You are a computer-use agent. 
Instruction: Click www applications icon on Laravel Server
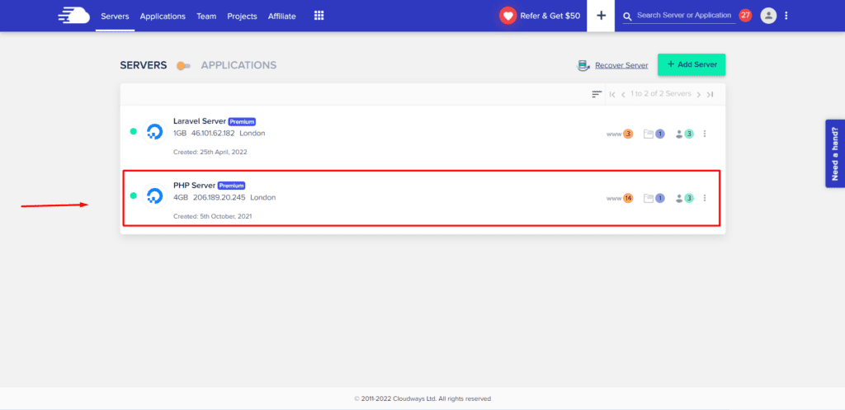620,134
